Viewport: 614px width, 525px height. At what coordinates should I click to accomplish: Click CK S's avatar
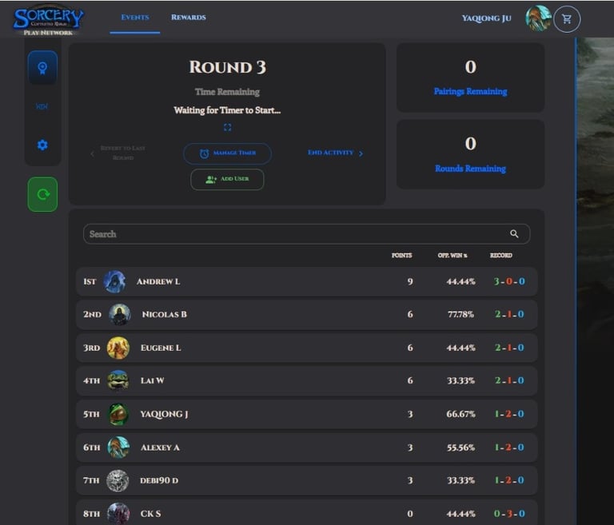point(118,513)
